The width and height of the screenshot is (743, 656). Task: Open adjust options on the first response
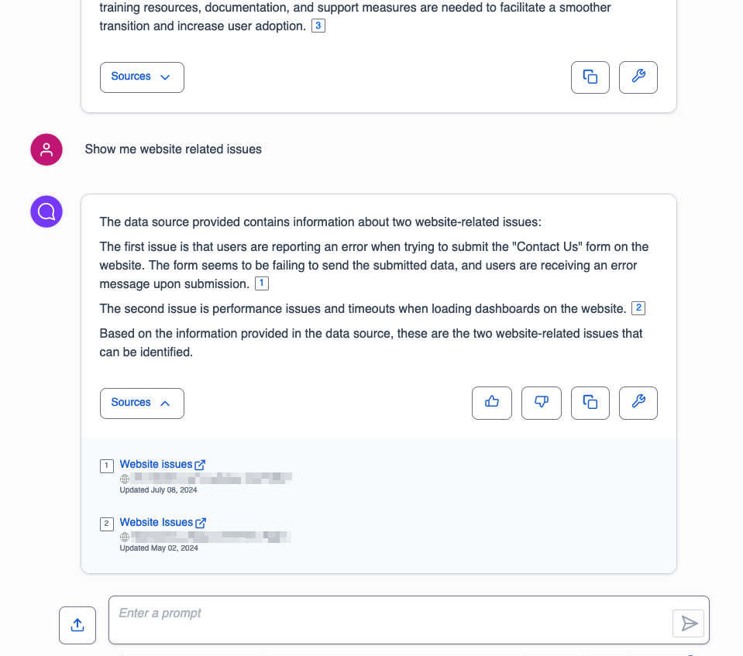[x=638, y=77]
